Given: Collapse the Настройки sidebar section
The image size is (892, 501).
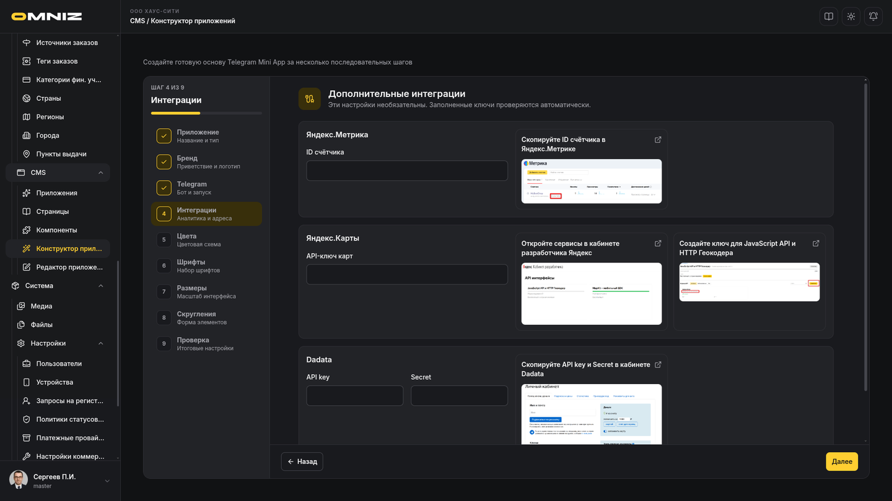Looking at the screenshot, I should (100, 343).
